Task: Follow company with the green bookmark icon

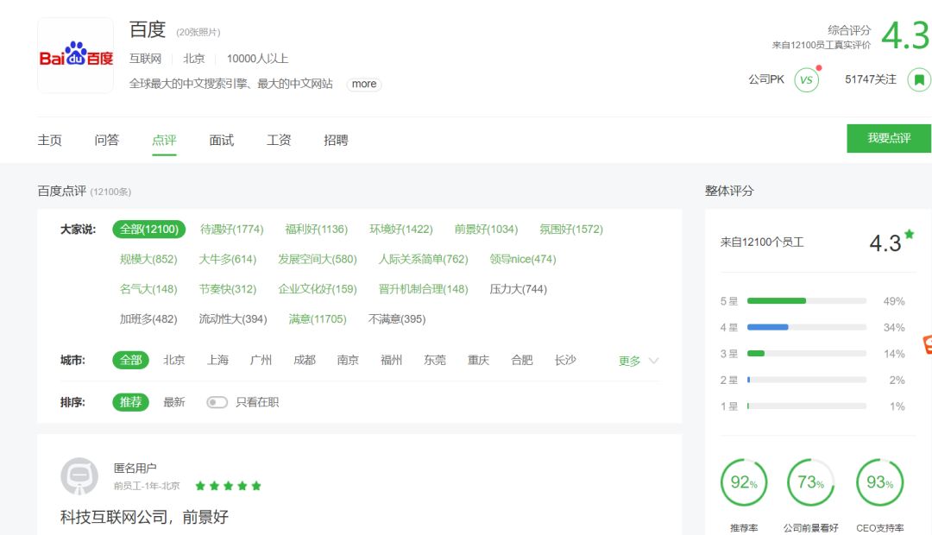Action: (919, 79)
